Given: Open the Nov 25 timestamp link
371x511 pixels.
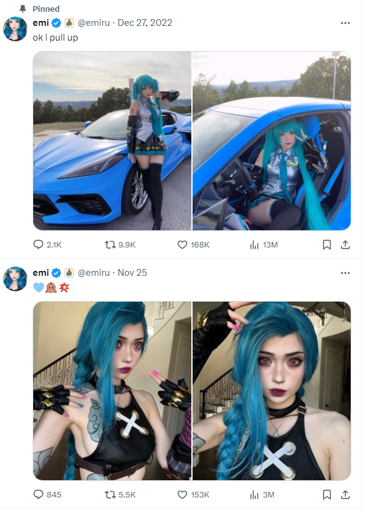Looking at the screenshot, I should tap(132, 273).
